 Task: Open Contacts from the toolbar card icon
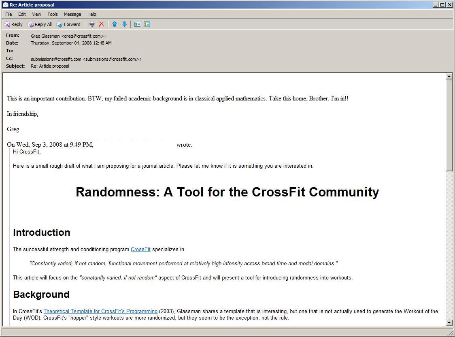(137, 24)
